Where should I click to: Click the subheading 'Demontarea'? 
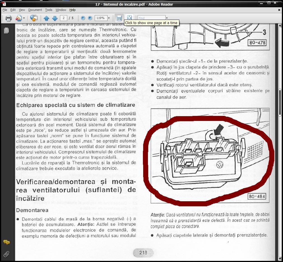[32, 210]
